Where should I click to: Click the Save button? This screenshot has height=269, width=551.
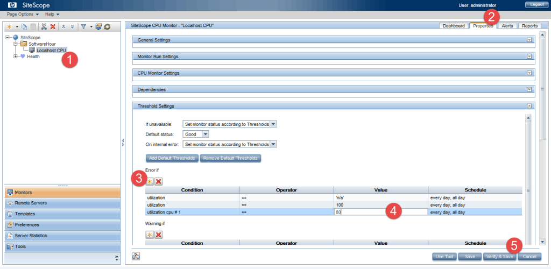point(470,257)
